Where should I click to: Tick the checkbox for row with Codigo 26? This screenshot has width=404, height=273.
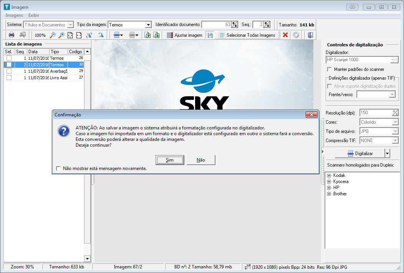pos(9,58)
